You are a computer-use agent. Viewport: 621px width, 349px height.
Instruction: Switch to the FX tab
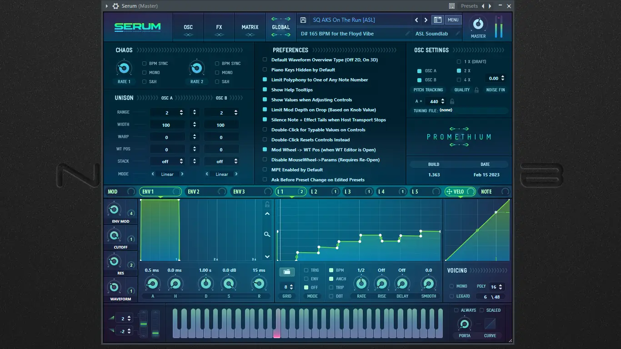(219, 27)
